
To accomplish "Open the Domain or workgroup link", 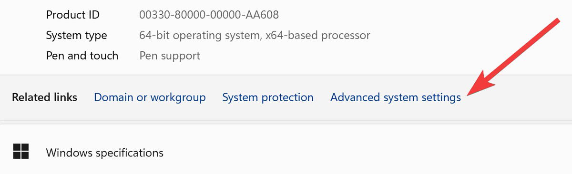I will pos(150,97).
